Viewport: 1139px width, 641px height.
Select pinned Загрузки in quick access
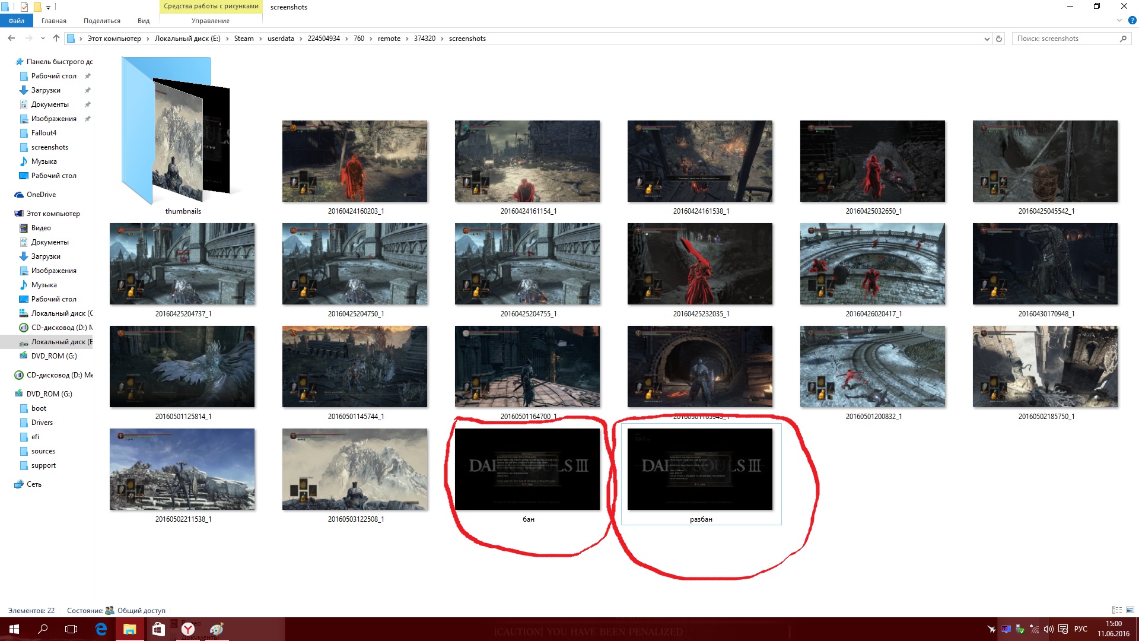tap(46, 90)
